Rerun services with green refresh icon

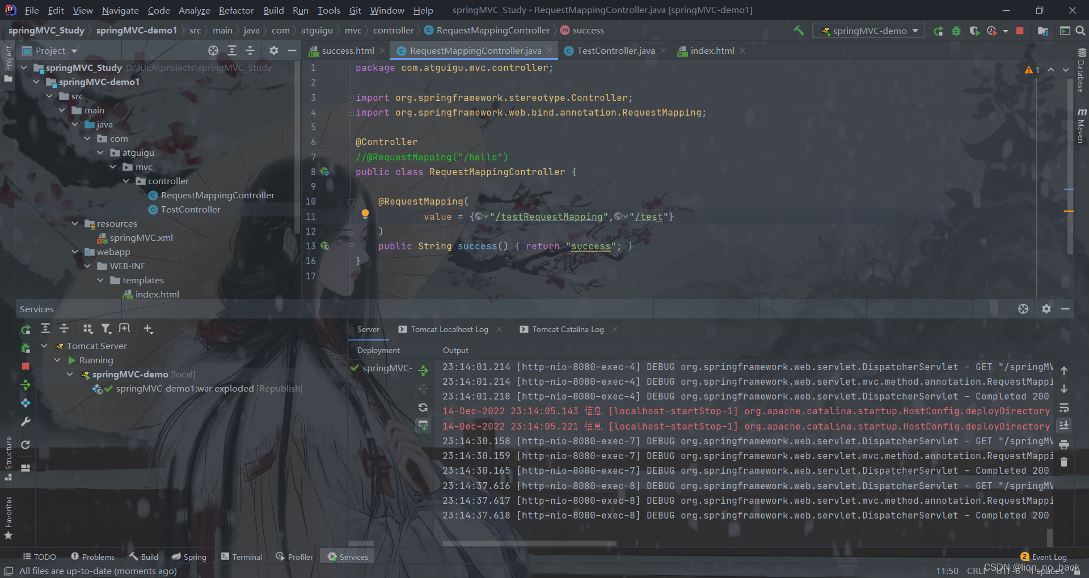pos(26,329)
